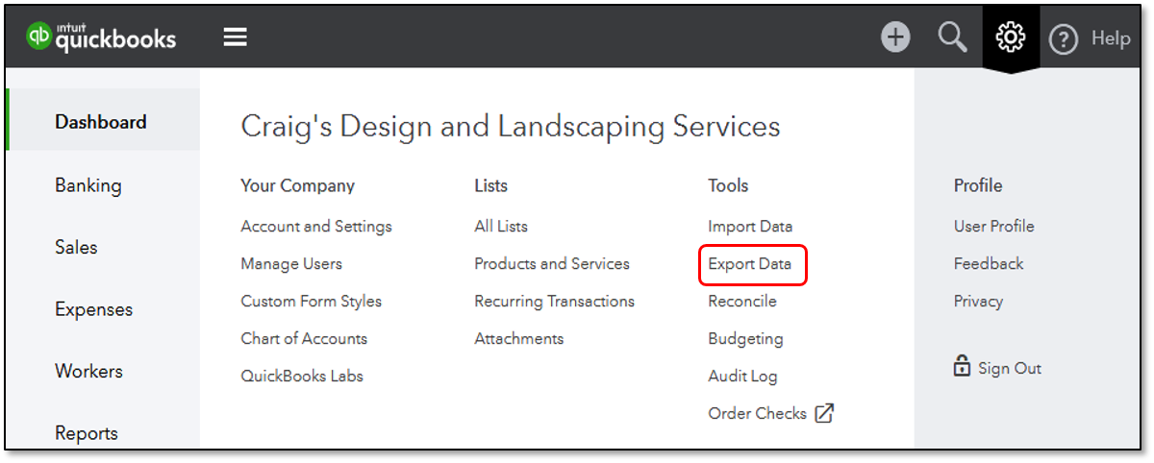Go to Dashboard in sidebar

coord(101,122)
